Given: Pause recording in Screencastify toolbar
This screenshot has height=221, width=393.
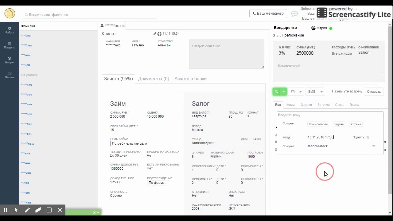Looking at the screenshot, I should (6, 210).
